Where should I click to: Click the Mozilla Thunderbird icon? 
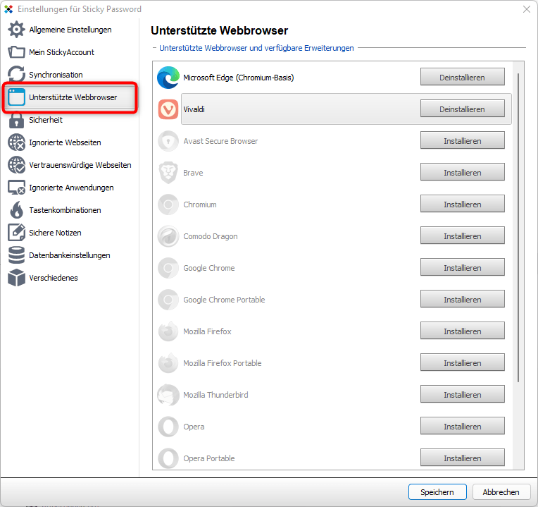click(168, 395)
